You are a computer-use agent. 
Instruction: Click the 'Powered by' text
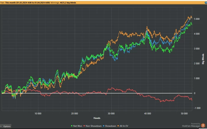click(195, 124)
